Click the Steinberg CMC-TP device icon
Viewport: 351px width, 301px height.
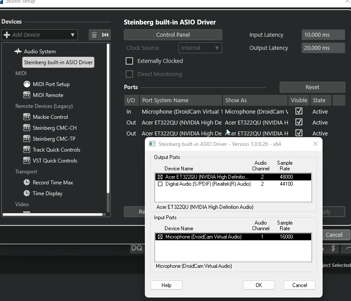coord(27,139)
